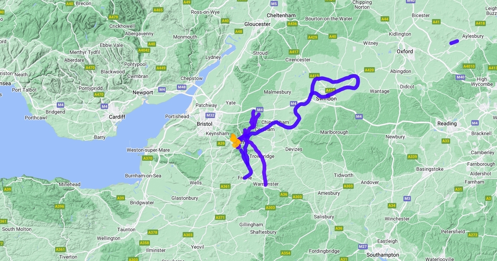Viewport: 497px width, 261px height.
Task: Click the M3 shield near Winchester
Action: (x=407, y=199)
